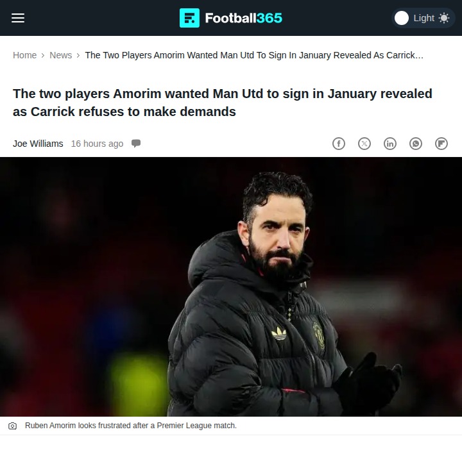Share article on X (Twitter)
This screenshot has height=450, width=462.
click(x=364, y=144)
